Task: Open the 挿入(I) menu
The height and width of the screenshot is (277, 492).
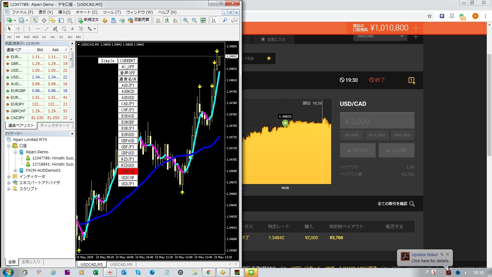Action: click(64, 12)
